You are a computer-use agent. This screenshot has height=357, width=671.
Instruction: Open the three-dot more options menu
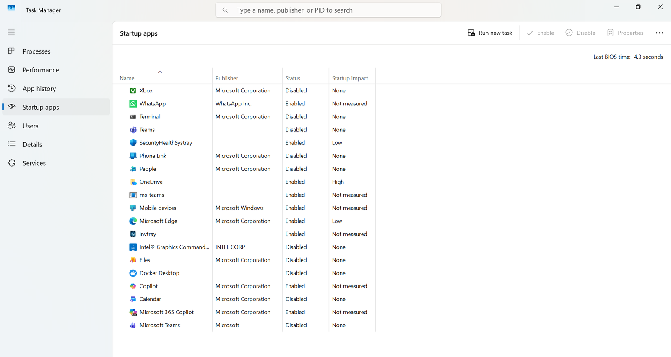click(x=659, y=33)
